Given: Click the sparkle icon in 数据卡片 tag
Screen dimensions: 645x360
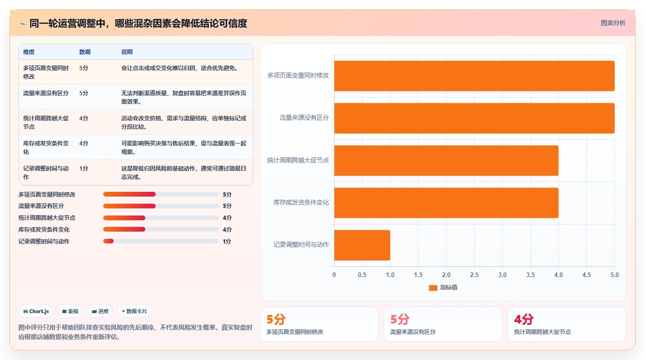Looking at the screenshot, I should 124,311.
